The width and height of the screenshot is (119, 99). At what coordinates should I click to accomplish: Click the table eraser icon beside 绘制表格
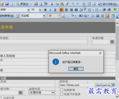tap(18, 16)
